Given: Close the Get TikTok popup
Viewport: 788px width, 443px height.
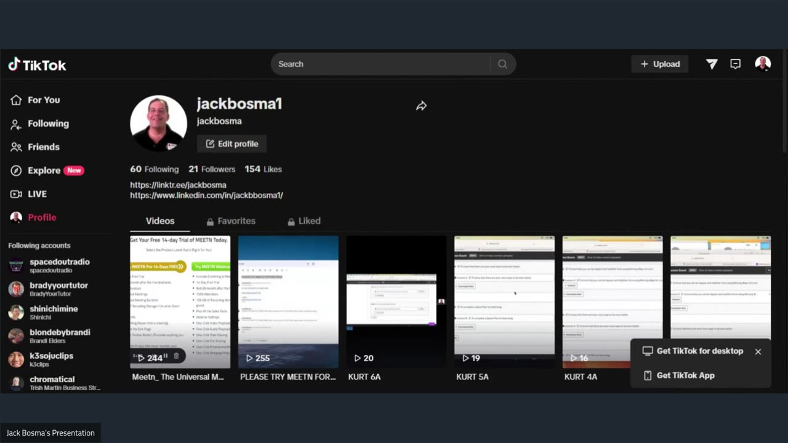Looking at the screenshot, I should point(758,351).
